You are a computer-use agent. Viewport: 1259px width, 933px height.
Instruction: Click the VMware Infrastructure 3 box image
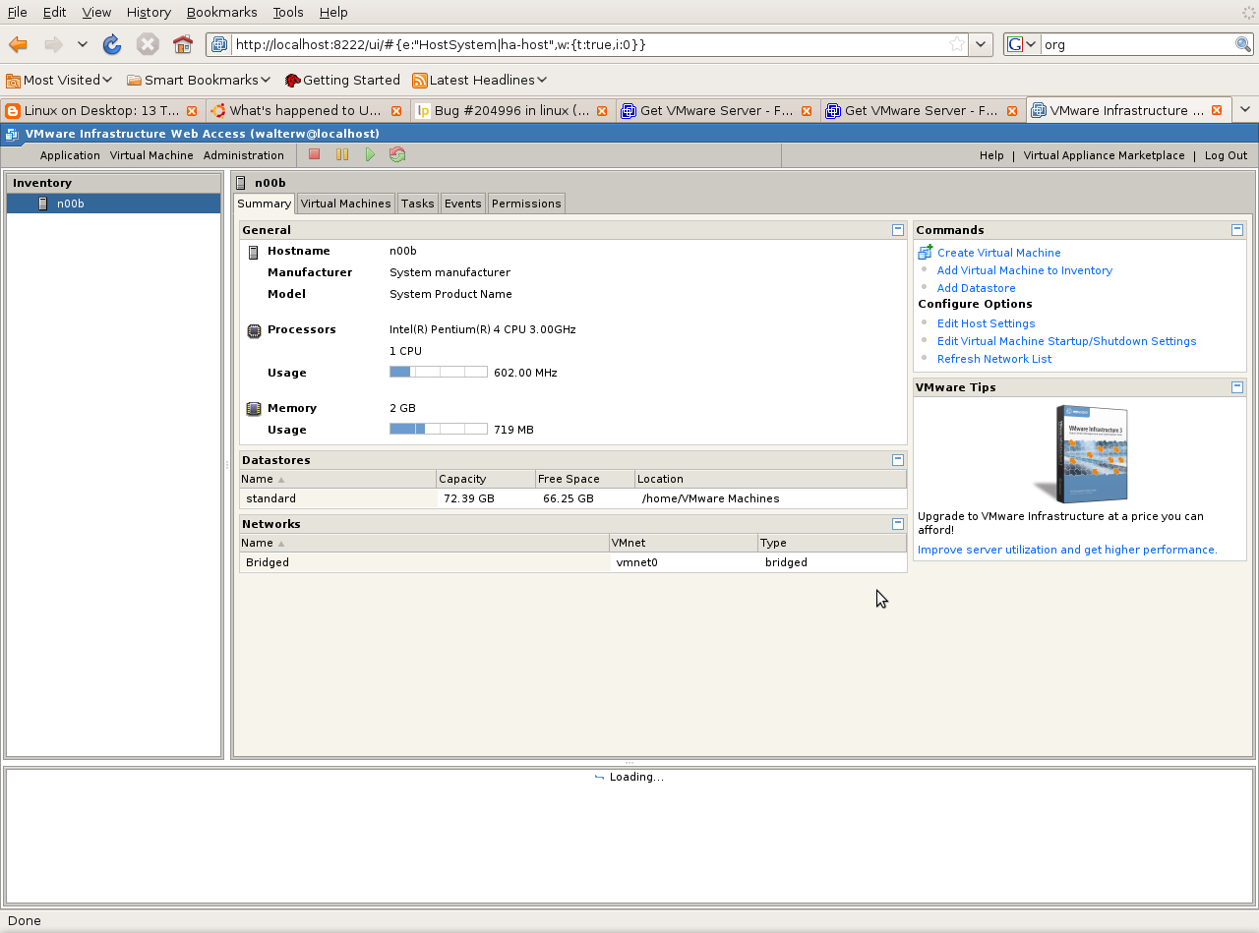[1082, 454]
